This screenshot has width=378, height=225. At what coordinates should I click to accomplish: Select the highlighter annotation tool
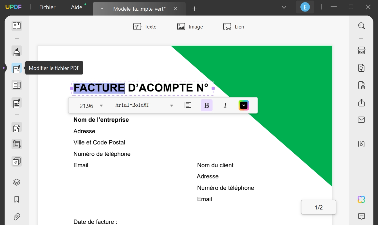click(16, 51)
